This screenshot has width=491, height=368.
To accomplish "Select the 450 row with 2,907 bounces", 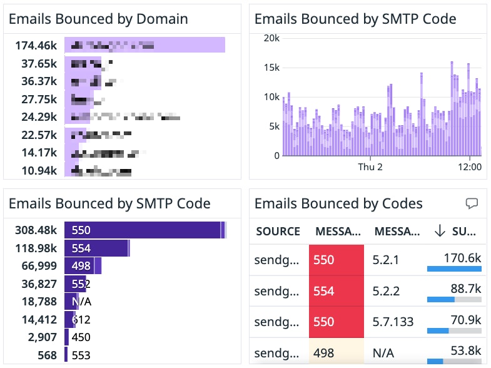I will (67, 337).
